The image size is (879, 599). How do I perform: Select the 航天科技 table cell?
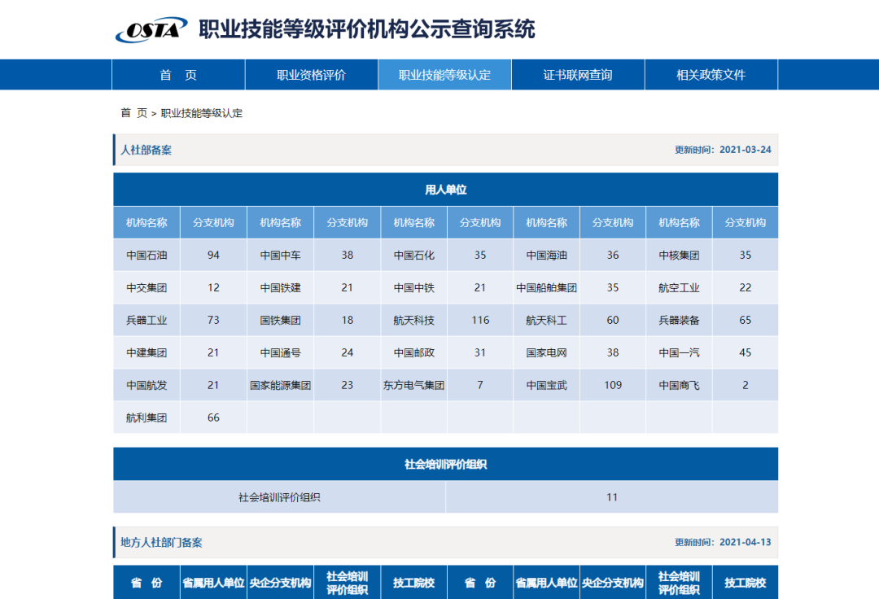(x=413, y=320)
